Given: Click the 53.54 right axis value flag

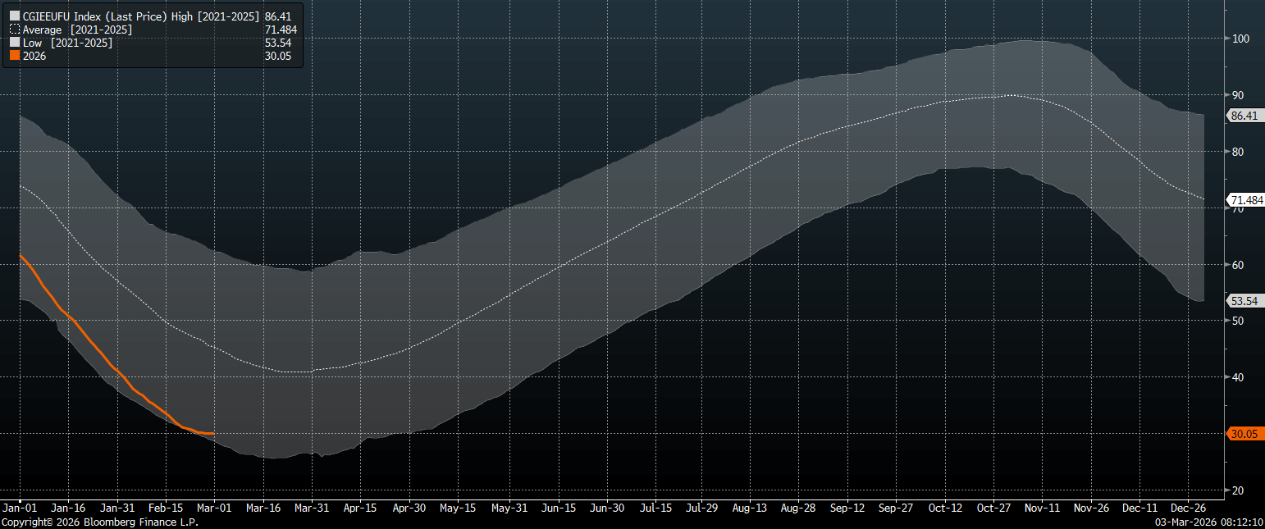Looking at the screenshot, I should 1244,301.
